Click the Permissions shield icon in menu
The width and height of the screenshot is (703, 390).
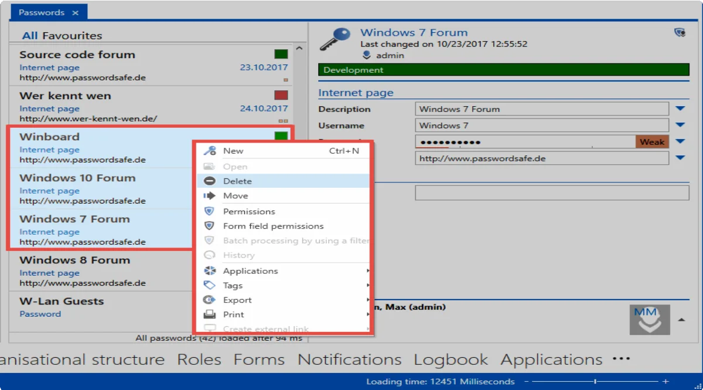click(210, 211)
